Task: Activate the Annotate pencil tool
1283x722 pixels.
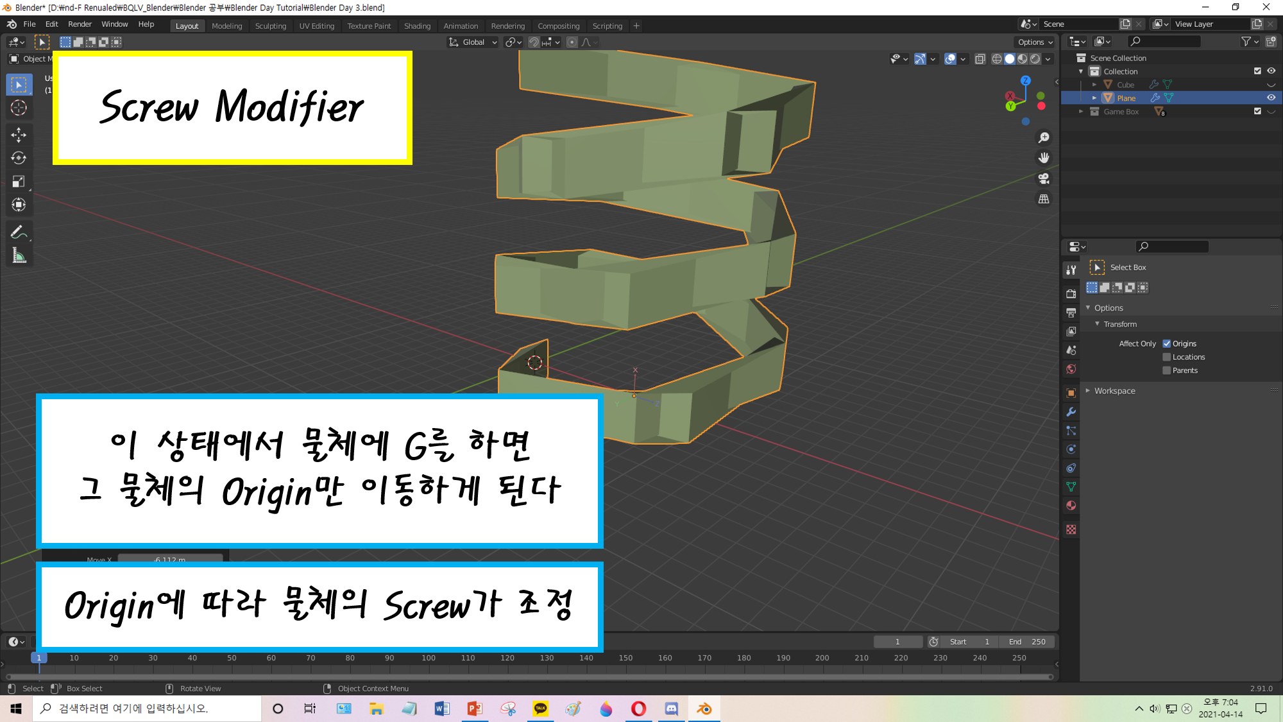Action: click(19, 232)
